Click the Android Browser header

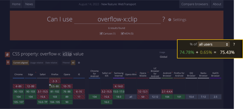167,74
